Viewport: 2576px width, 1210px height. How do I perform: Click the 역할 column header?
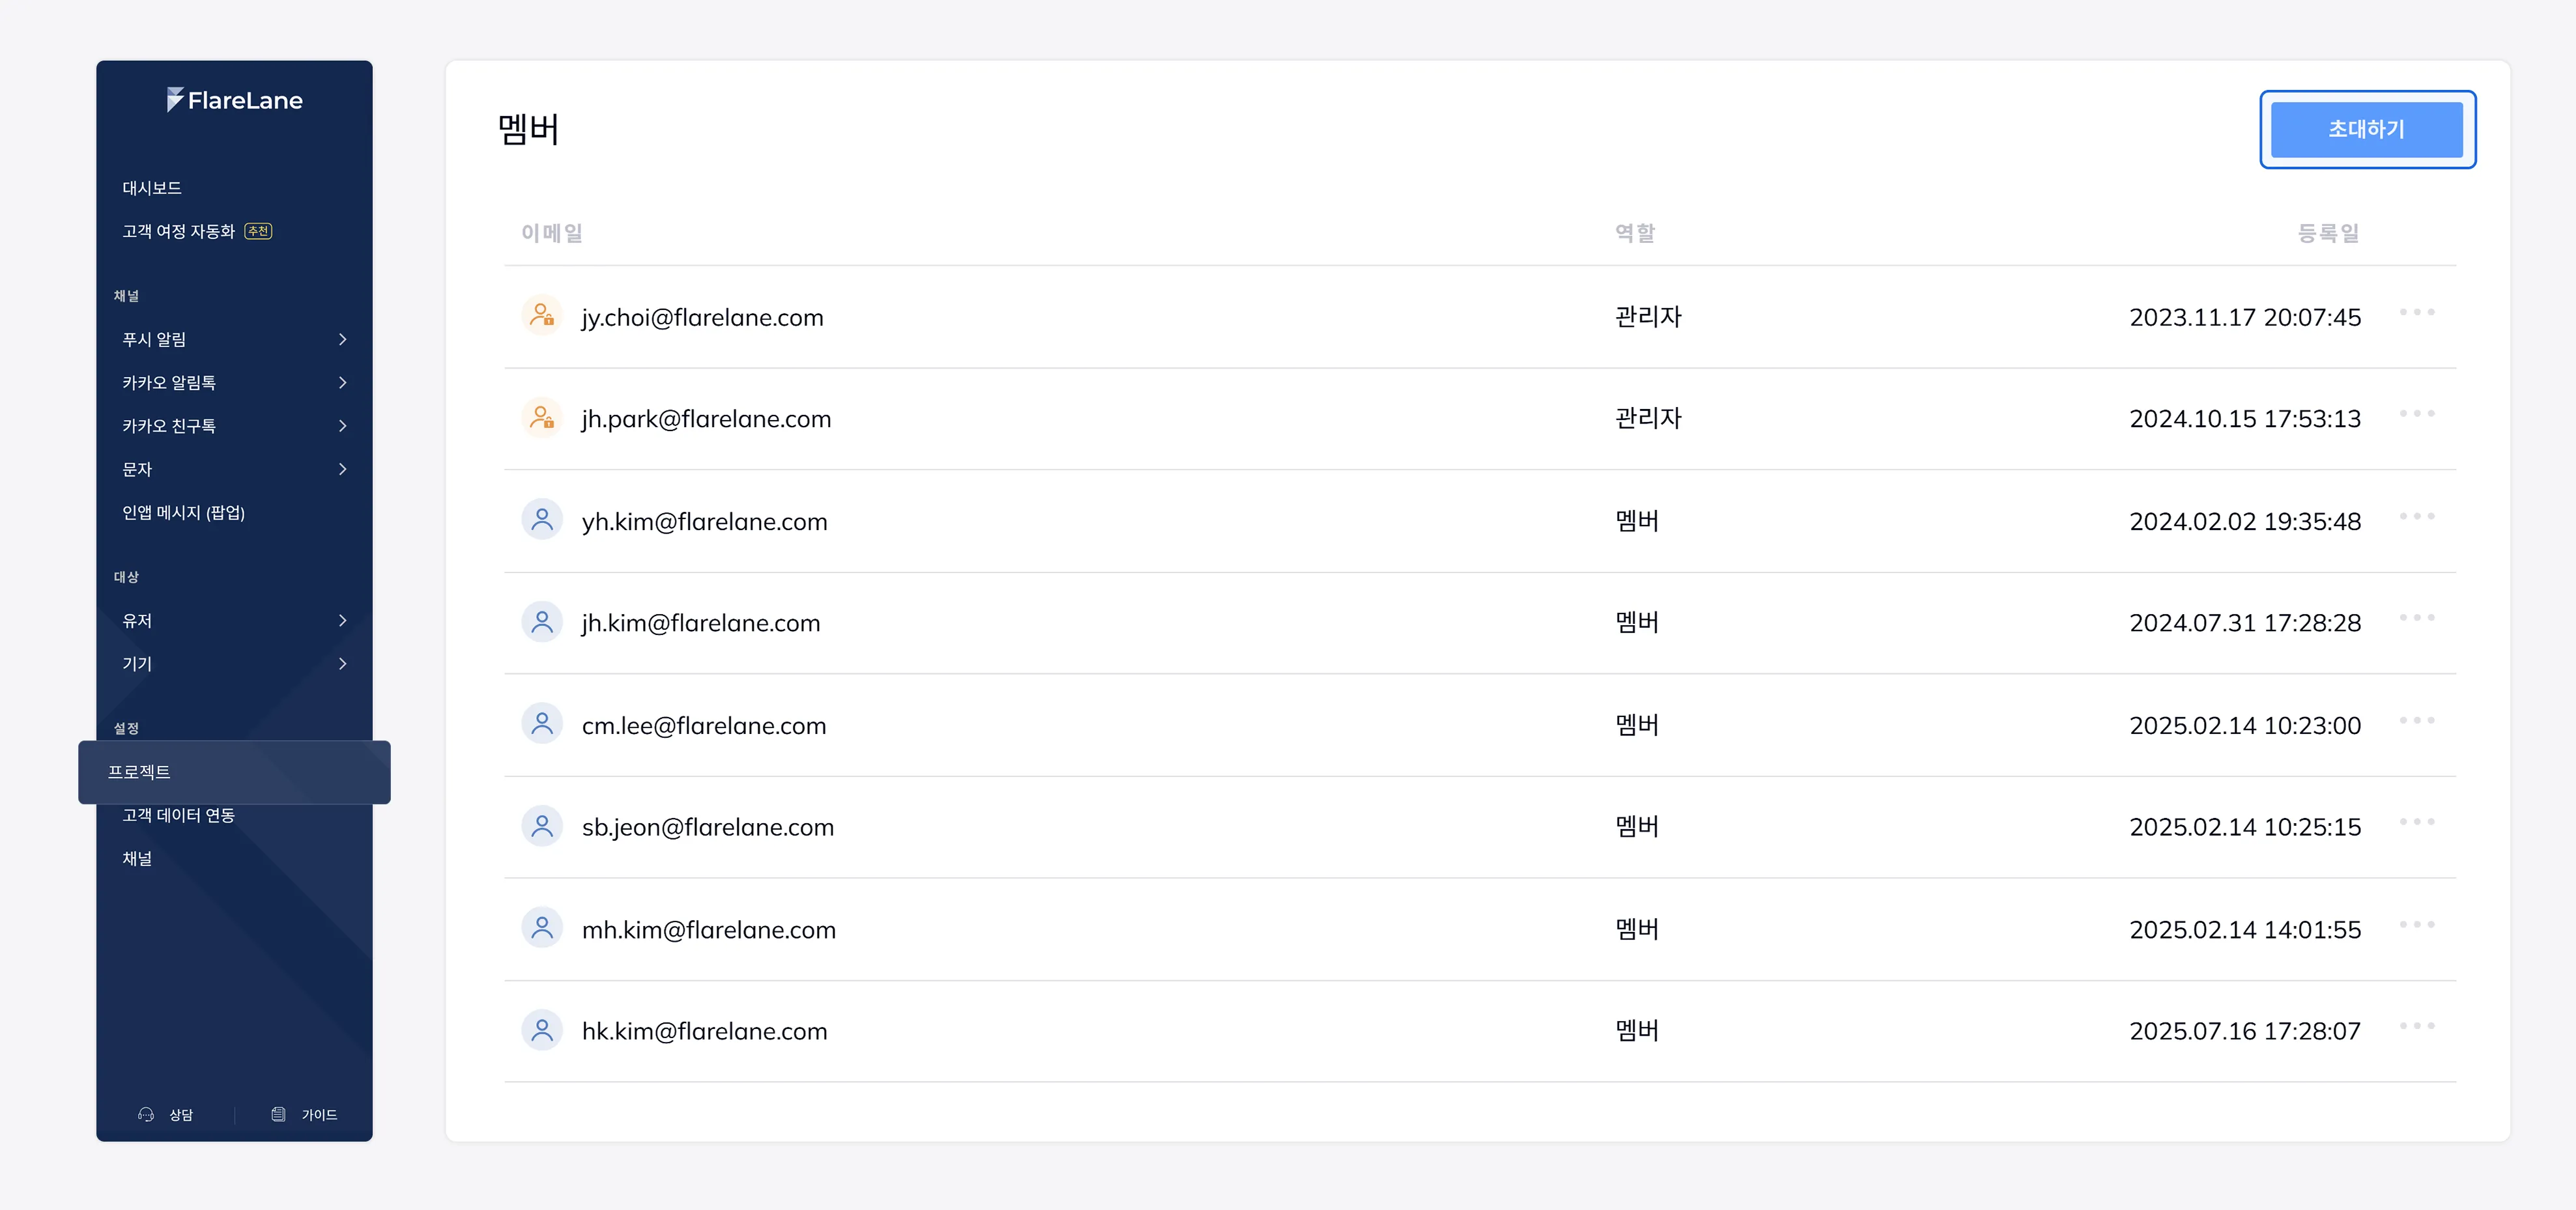[1636, 233]
